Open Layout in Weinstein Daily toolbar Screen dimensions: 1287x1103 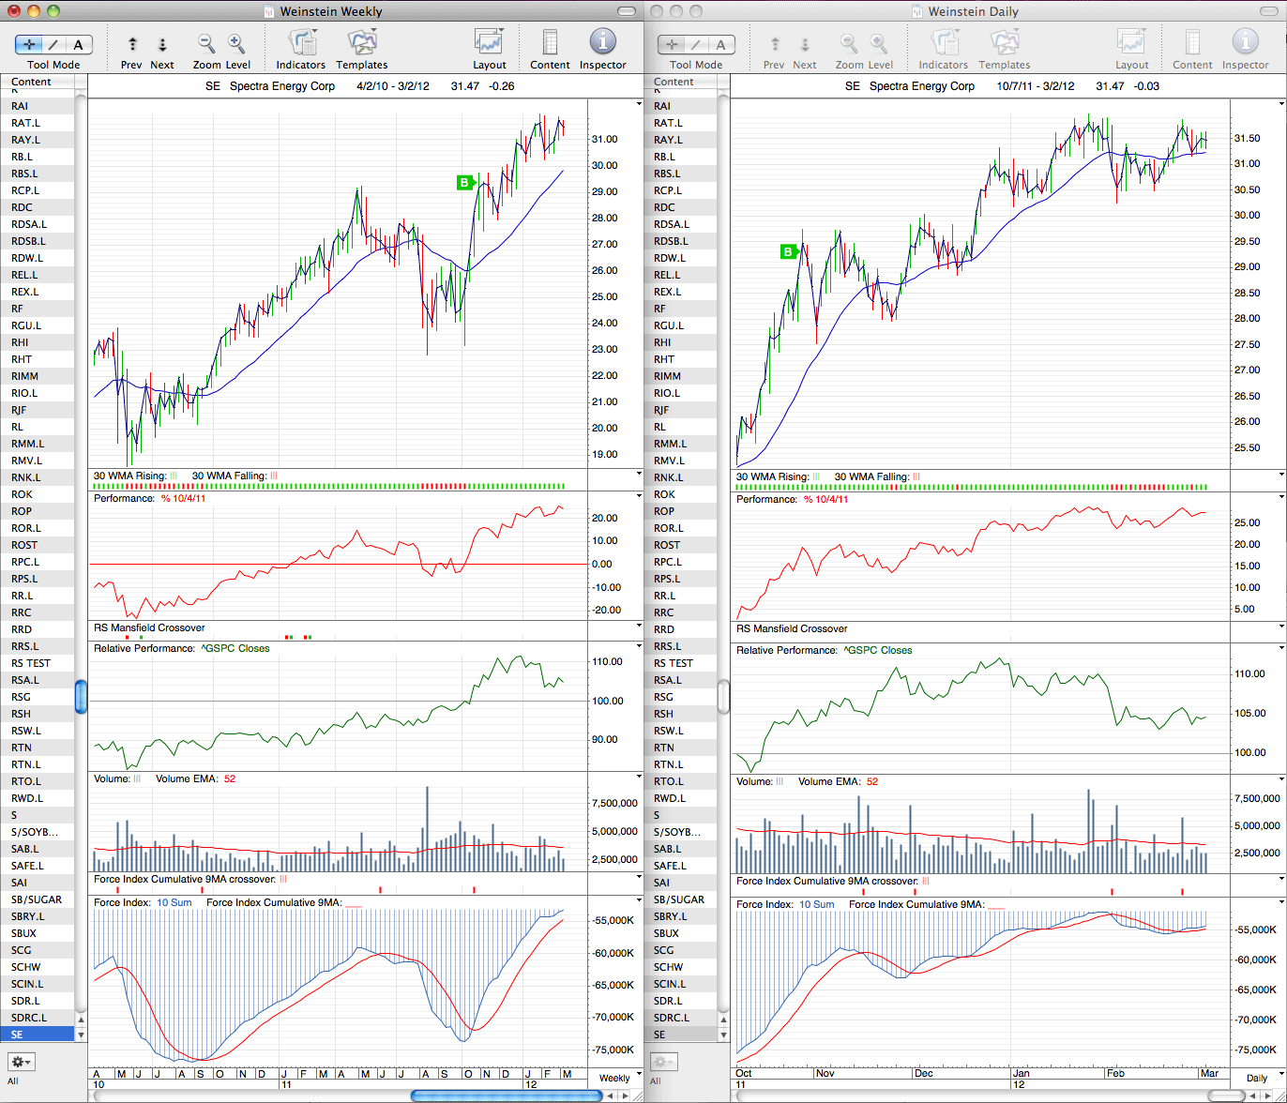(x=1132, y=43)
